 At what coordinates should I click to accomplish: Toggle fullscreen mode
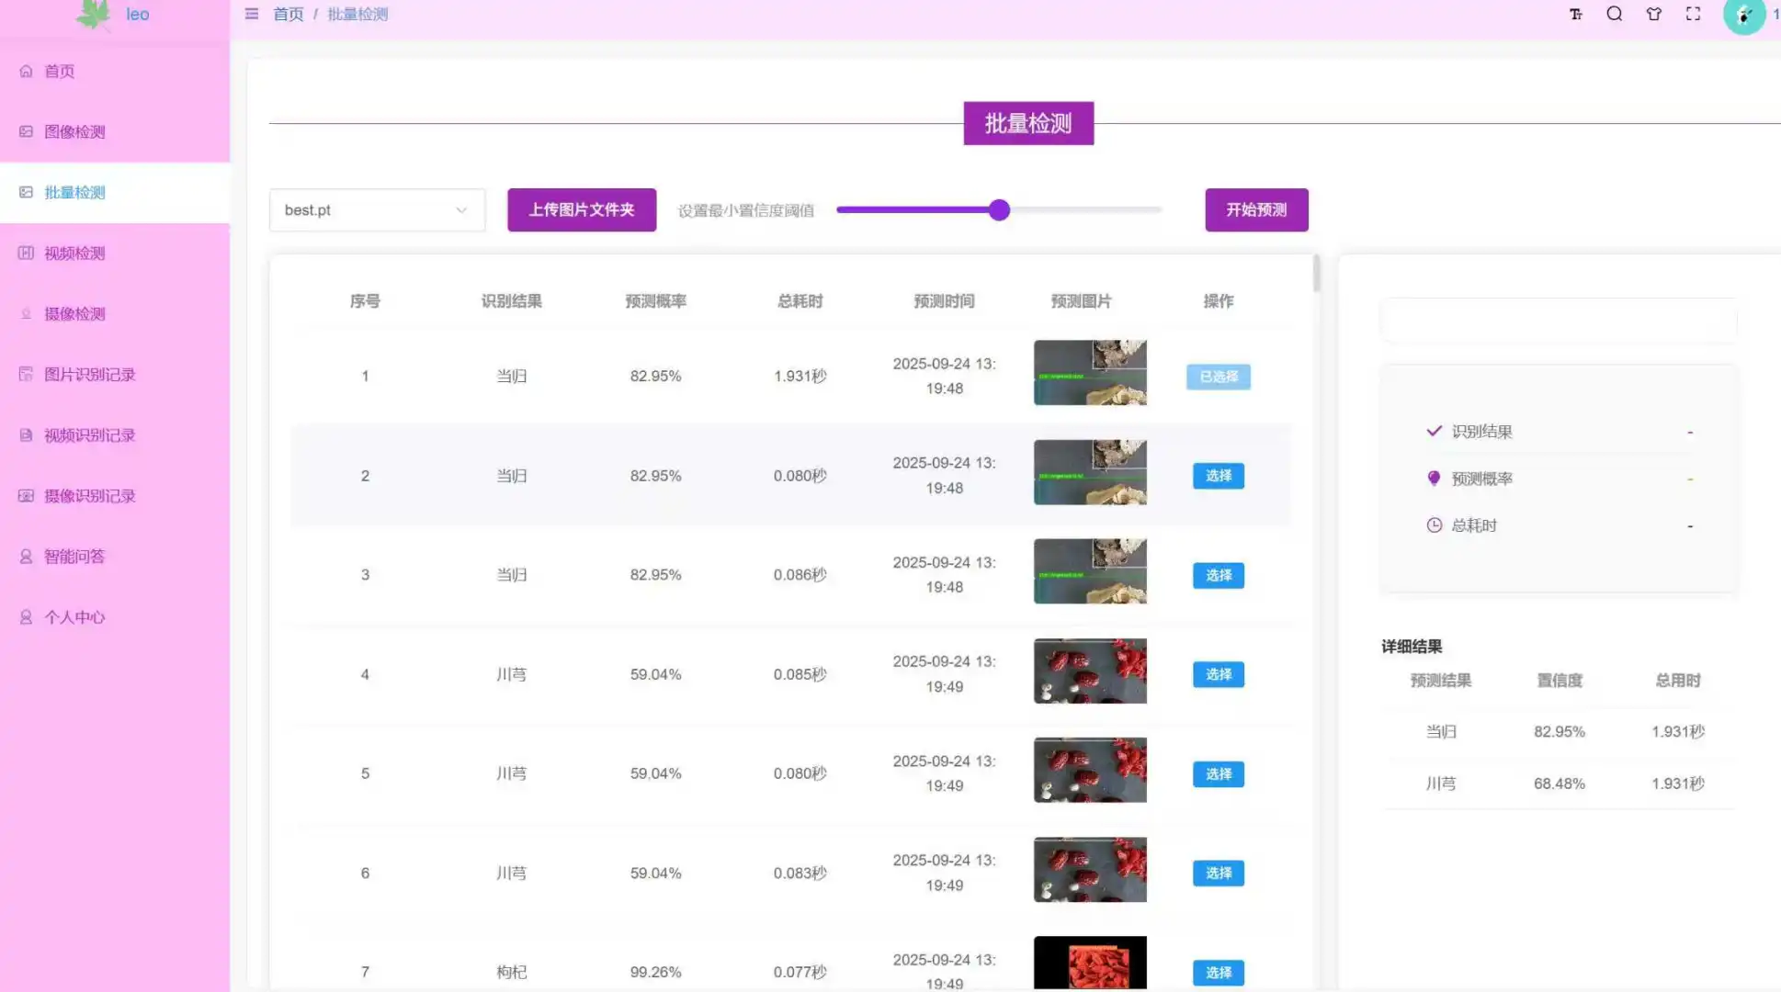pyautogui.click(x=1693, y=14)
